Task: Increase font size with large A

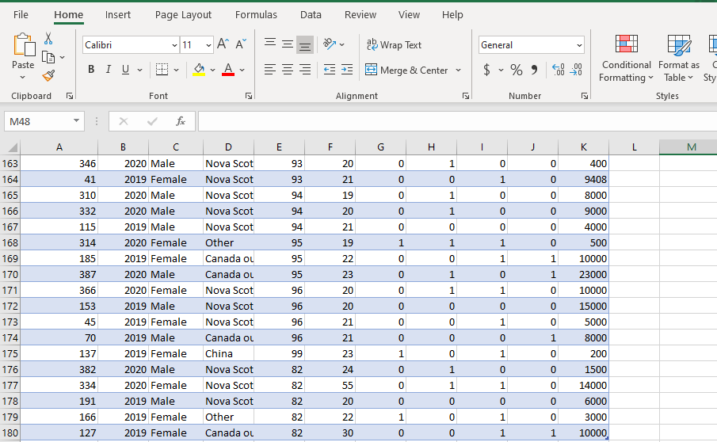Action: click(x=223, y=44)
